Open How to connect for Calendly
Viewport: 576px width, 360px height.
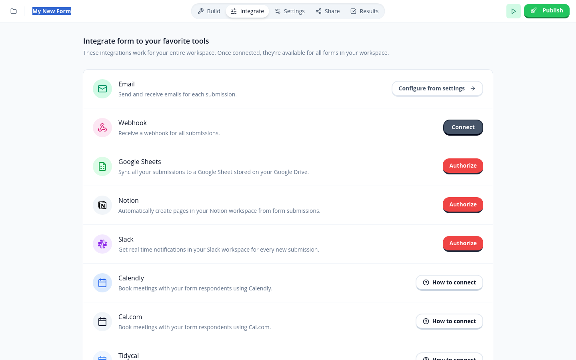point(449,282)
